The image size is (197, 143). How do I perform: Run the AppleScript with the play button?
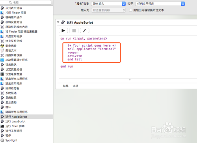click(x=63, y=30)
